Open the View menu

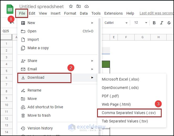pos(43,13)
